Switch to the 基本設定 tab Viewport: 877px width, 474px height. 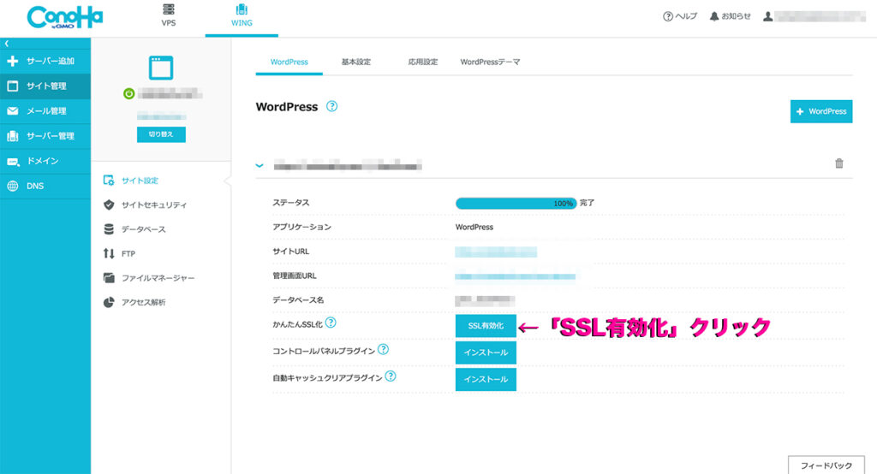355,62
